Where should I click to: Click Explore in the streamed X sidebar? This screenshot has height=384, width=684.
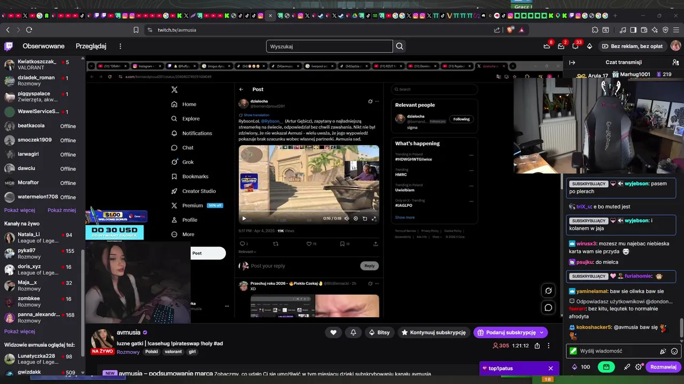[x=185, y=119]
